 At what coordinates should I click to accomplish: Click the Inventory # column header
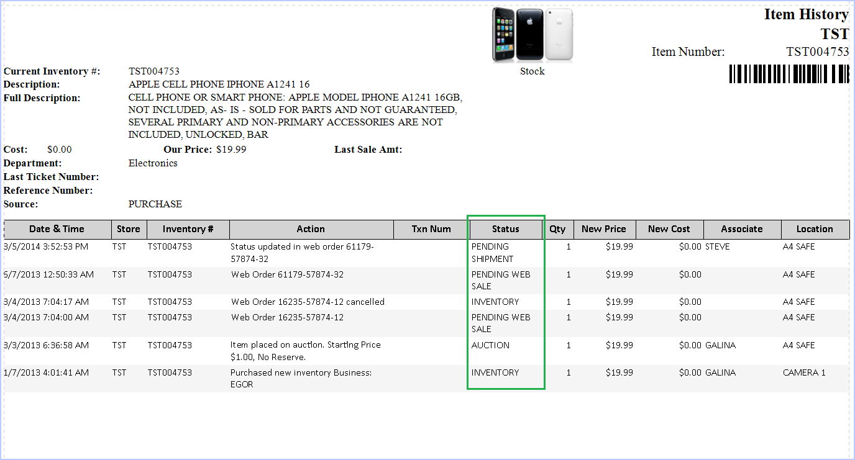click(188, 229)
